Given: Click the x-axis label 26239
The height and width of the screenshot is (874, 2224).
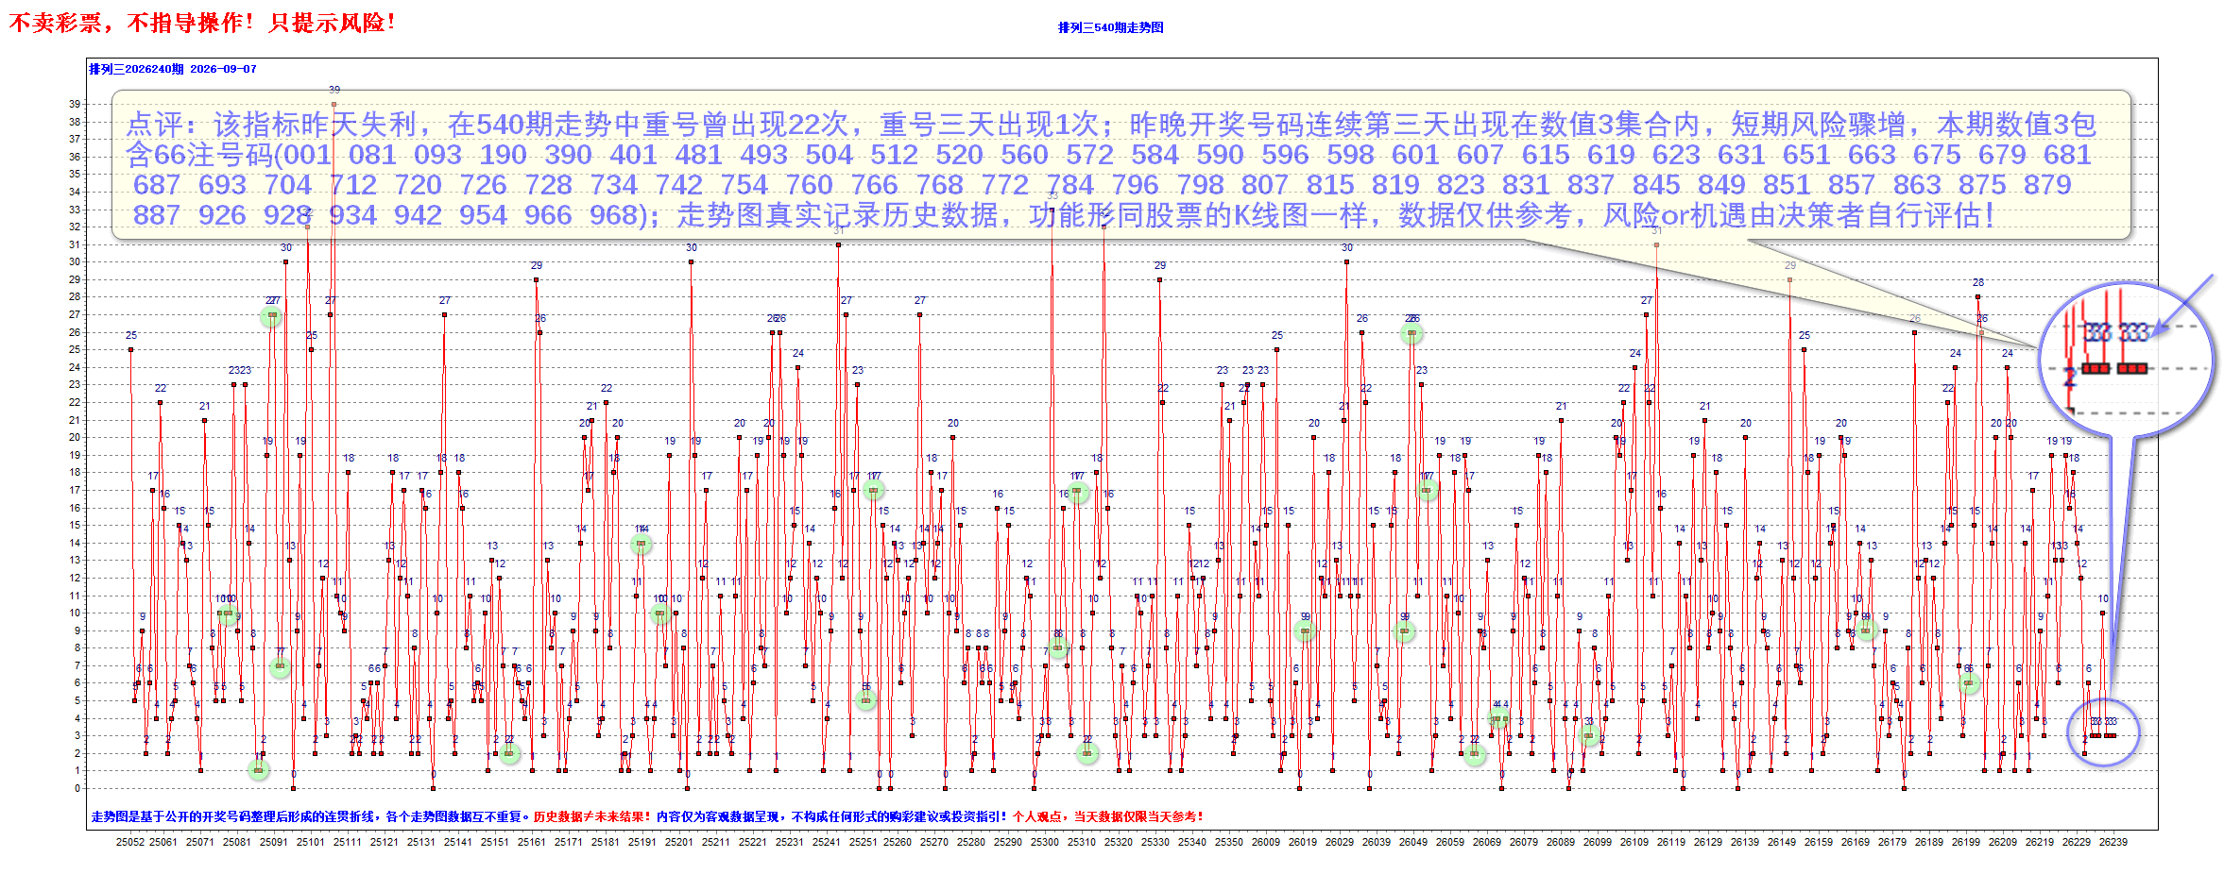Looking at the screenshot, I should click(x=2113, y=842).
